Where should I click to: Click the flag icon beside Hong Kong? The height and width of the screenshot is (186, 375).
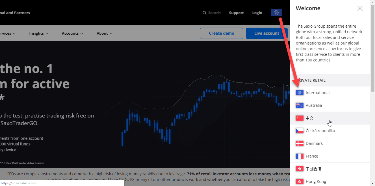tap(300, 181)
